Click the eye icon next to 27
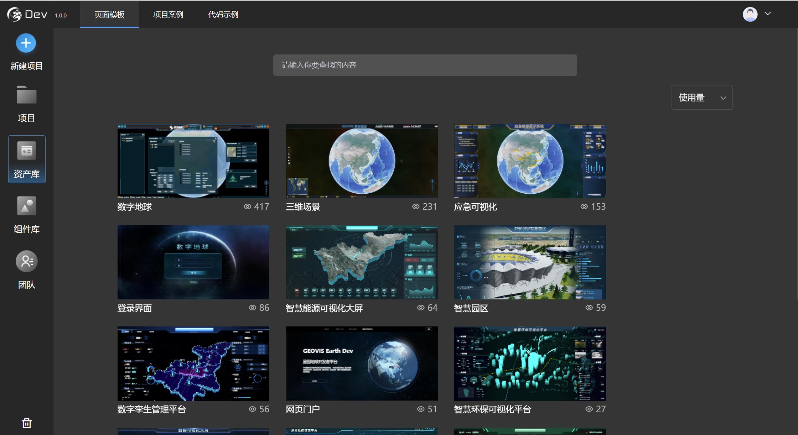This screenshot has height=435, width=798. (589, 409)
